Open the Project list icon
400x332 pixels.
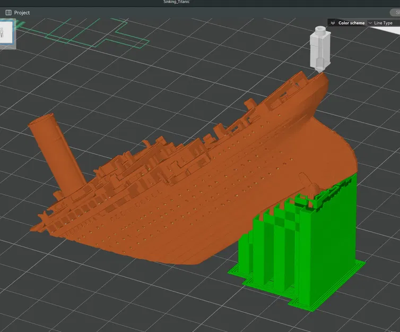8,13
